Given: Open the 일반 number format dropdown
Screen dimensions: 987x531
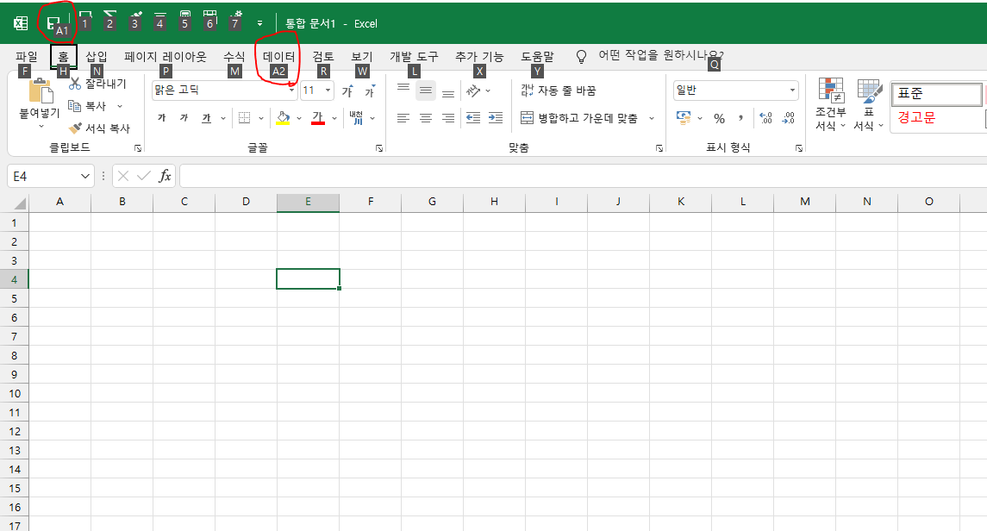Looking at the screenshot, I should click(x=792, y=91).
